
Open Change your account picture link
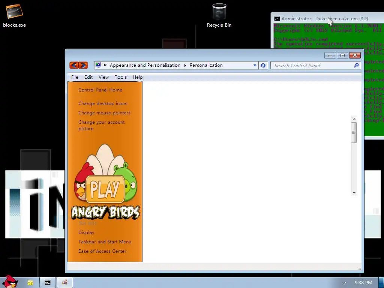click(x=101, y=125)
